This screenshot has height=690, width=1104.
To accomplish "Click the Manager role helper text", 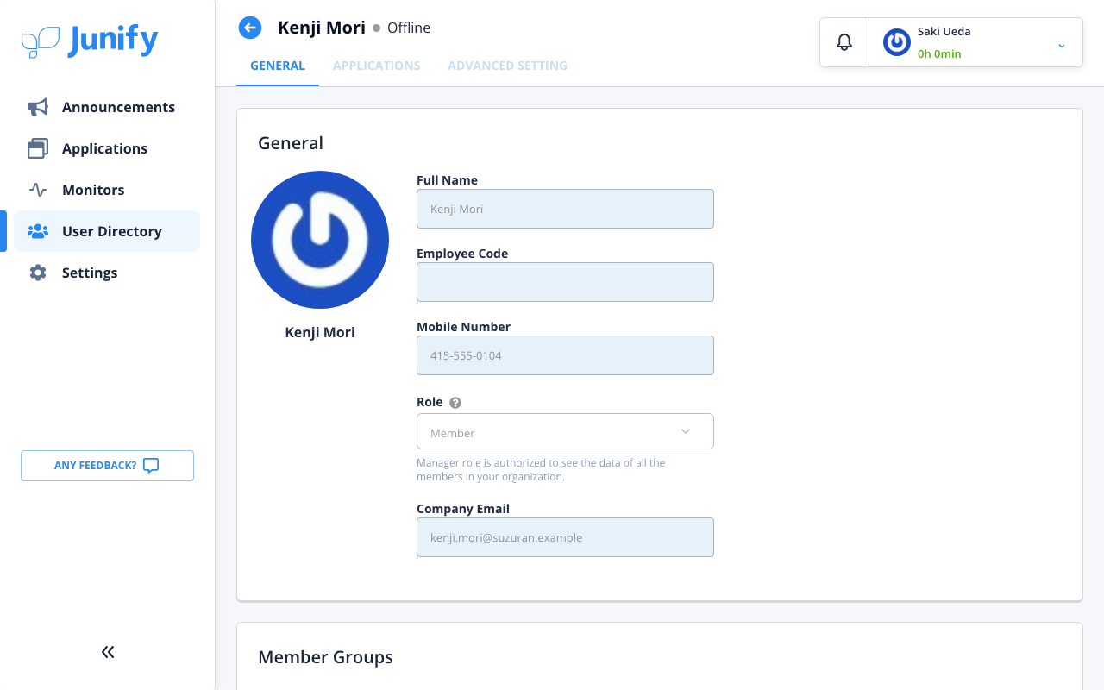I will click(x=541, y=469).
